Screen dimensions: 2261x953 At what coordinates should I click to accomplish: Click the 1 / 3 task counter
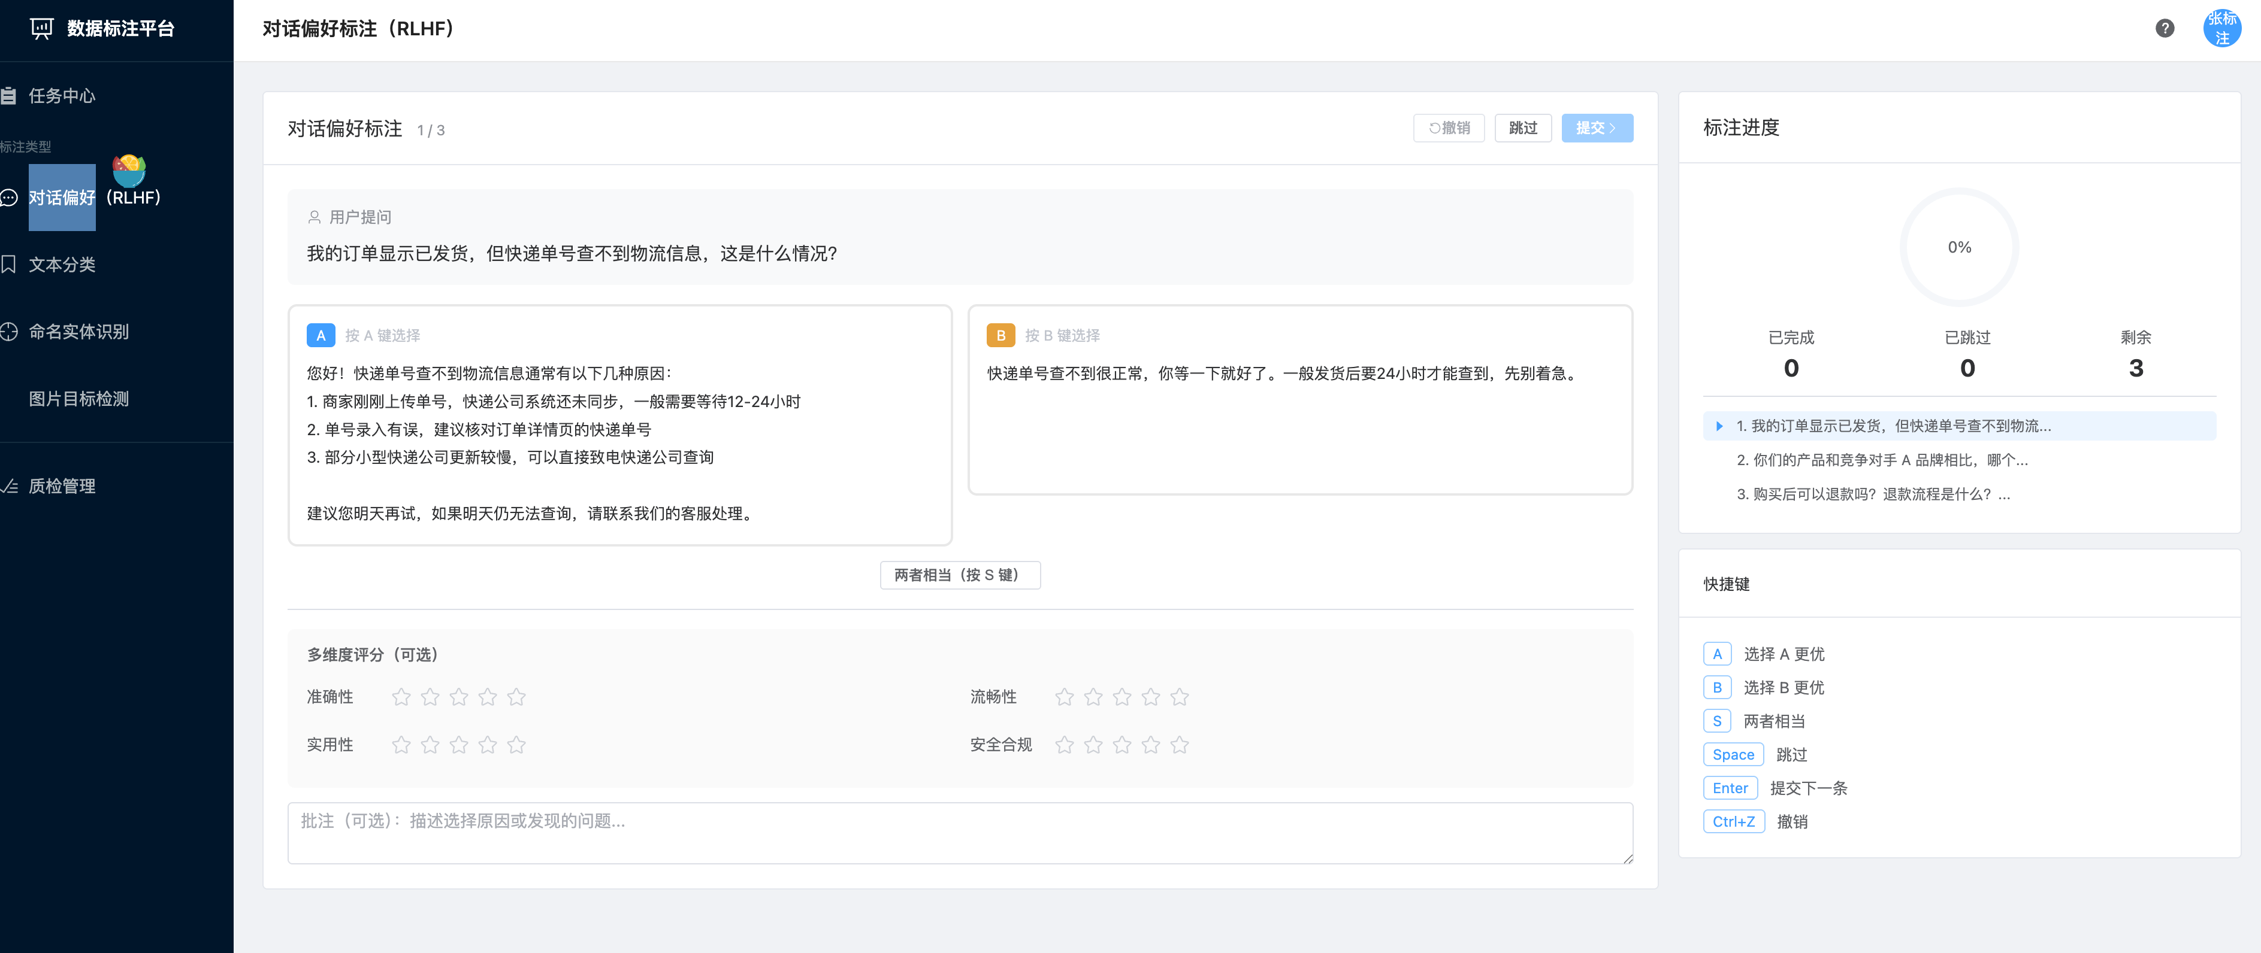[x=430, y=130]
